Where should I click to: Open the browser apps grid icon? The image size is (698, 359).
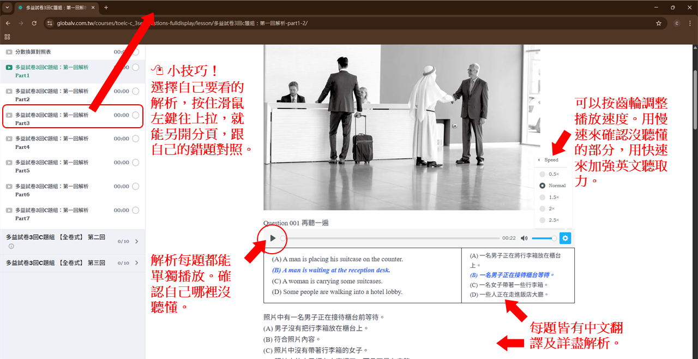pos(7,37)
